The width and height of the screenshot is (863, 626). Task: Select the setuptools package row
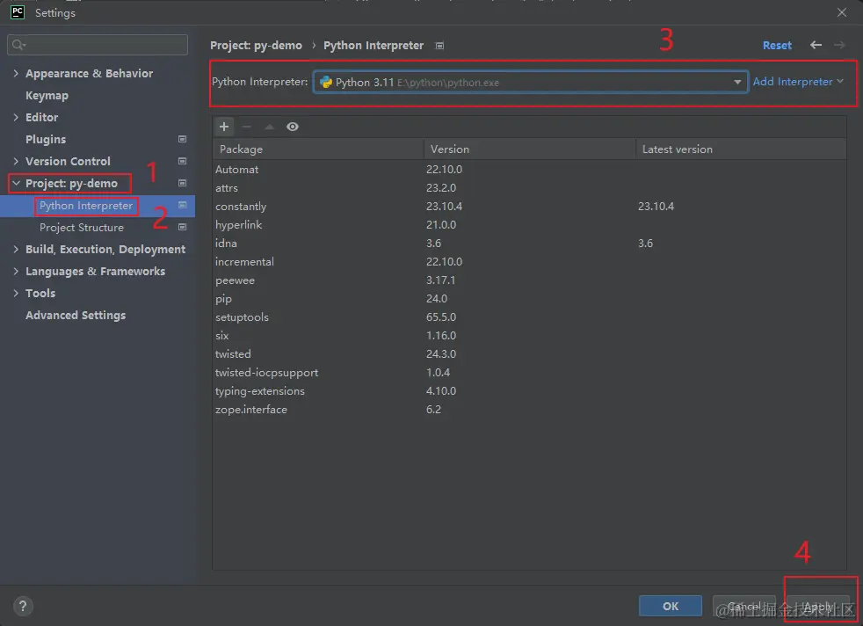529,317
